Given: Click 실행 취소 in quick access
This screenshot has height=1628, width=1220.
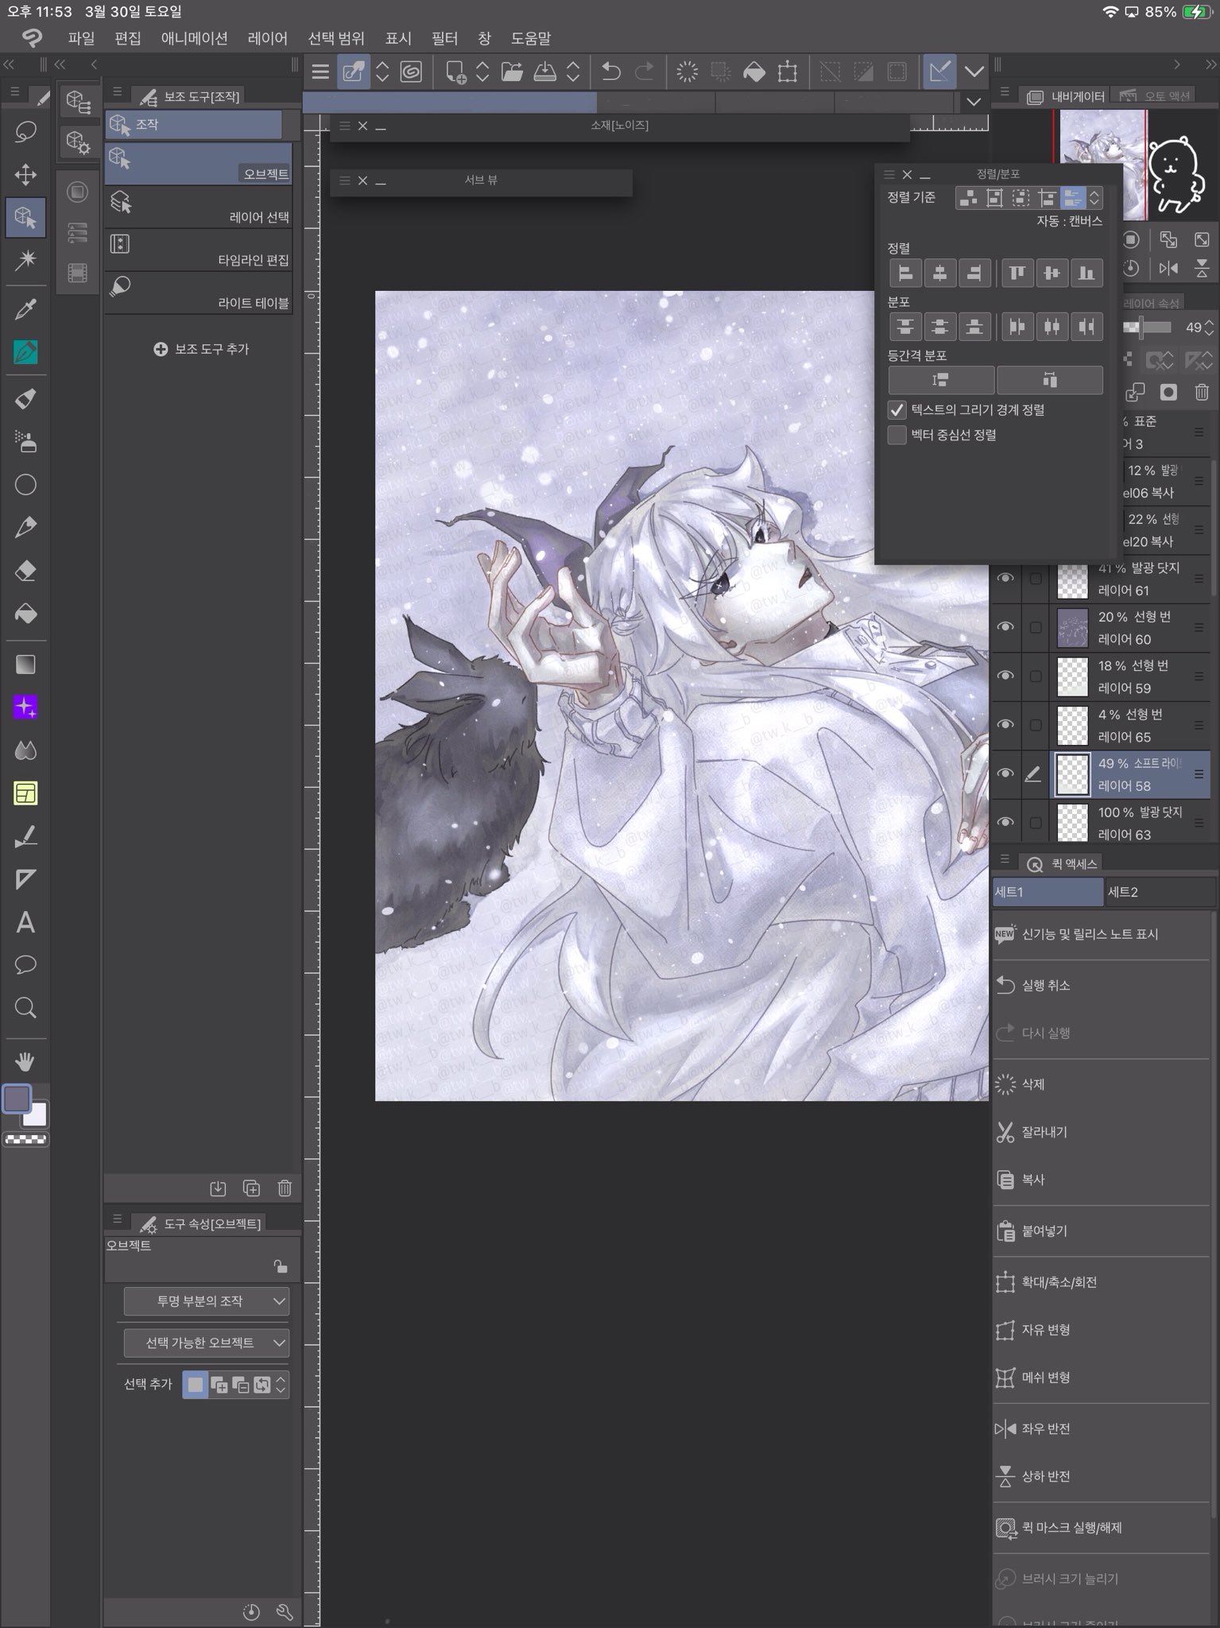Looking at the screenshot, I should pyautogui.click(x=1101, y=985).
